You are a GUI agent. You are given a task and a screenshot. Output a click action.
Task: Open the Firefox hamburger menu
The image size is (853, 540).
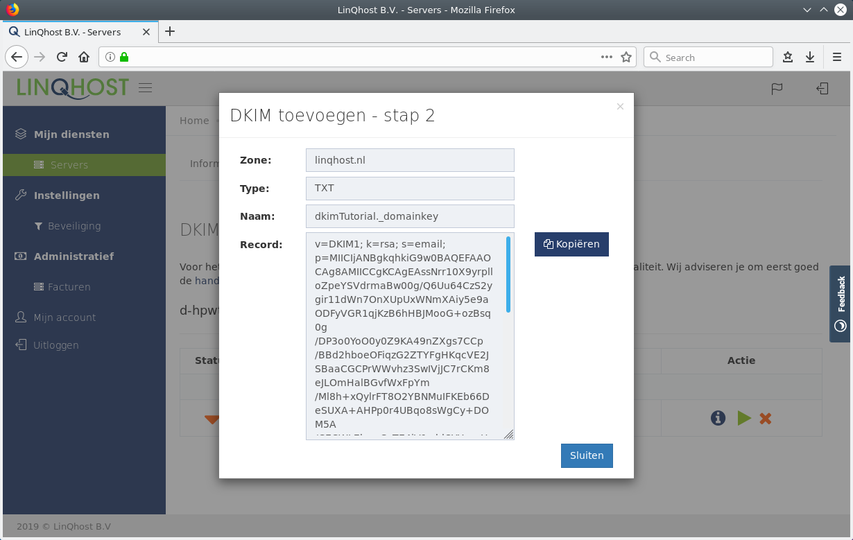[837, 57]
